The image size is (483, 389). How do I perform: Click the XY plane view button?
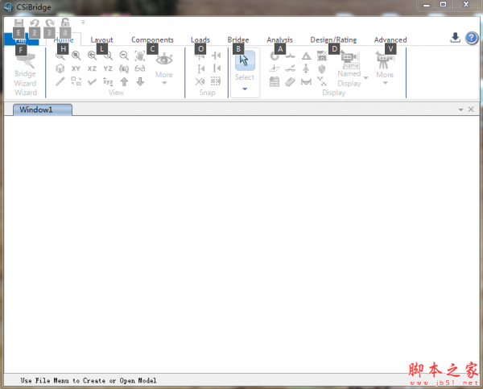pyautogui.click(x=76, y=69)
